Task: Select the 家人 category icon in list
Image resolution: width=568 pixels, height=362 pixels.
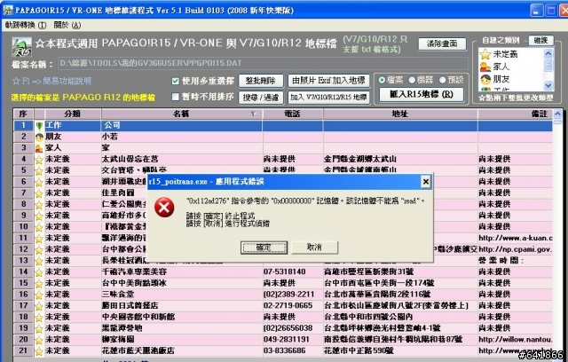Action: pos(485,67)
